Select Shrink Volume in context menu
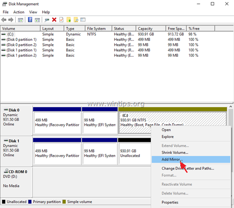The height and width of the screenshot is (208, 234). (191, 153)
